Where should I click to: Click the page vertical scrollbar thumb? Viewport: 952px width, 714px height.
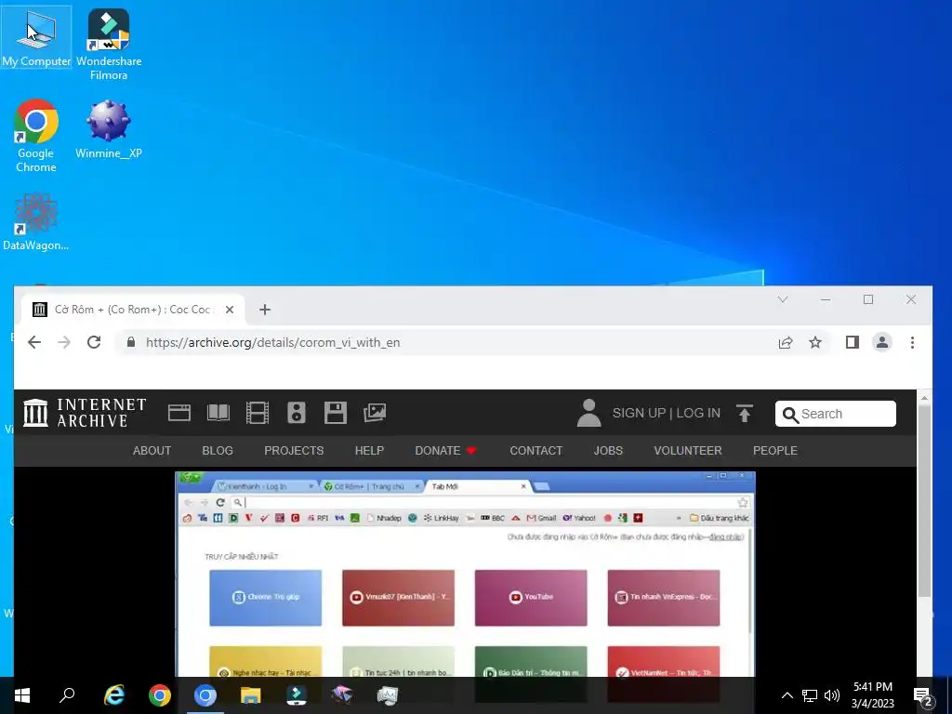point(924,501)
